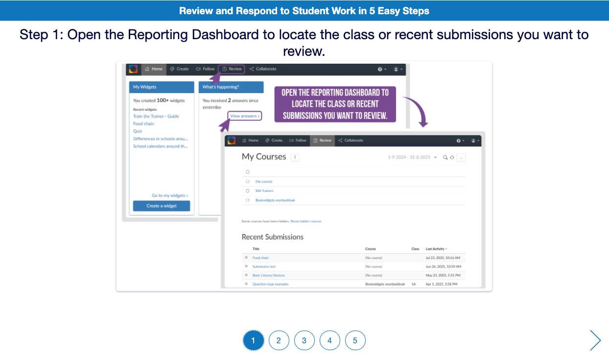Tick the checkbox next to BW Trainers
The image size is (609, 357).
(x=248, y=190)
